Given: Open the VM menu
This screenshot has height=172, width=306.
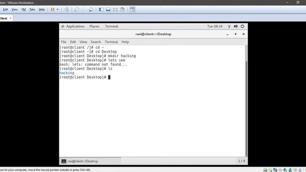Looking at the screenshot, I should pos(23,10).
